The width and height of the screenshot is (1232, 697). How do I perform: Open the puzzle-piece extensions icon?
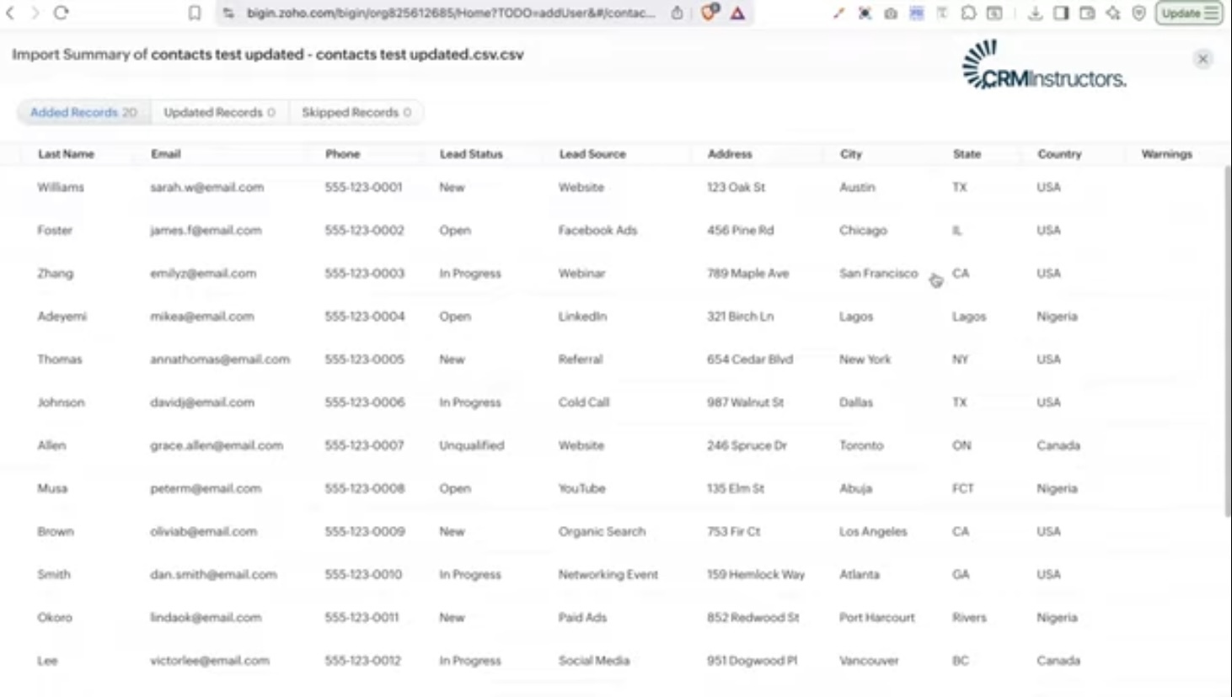point(968,13)
